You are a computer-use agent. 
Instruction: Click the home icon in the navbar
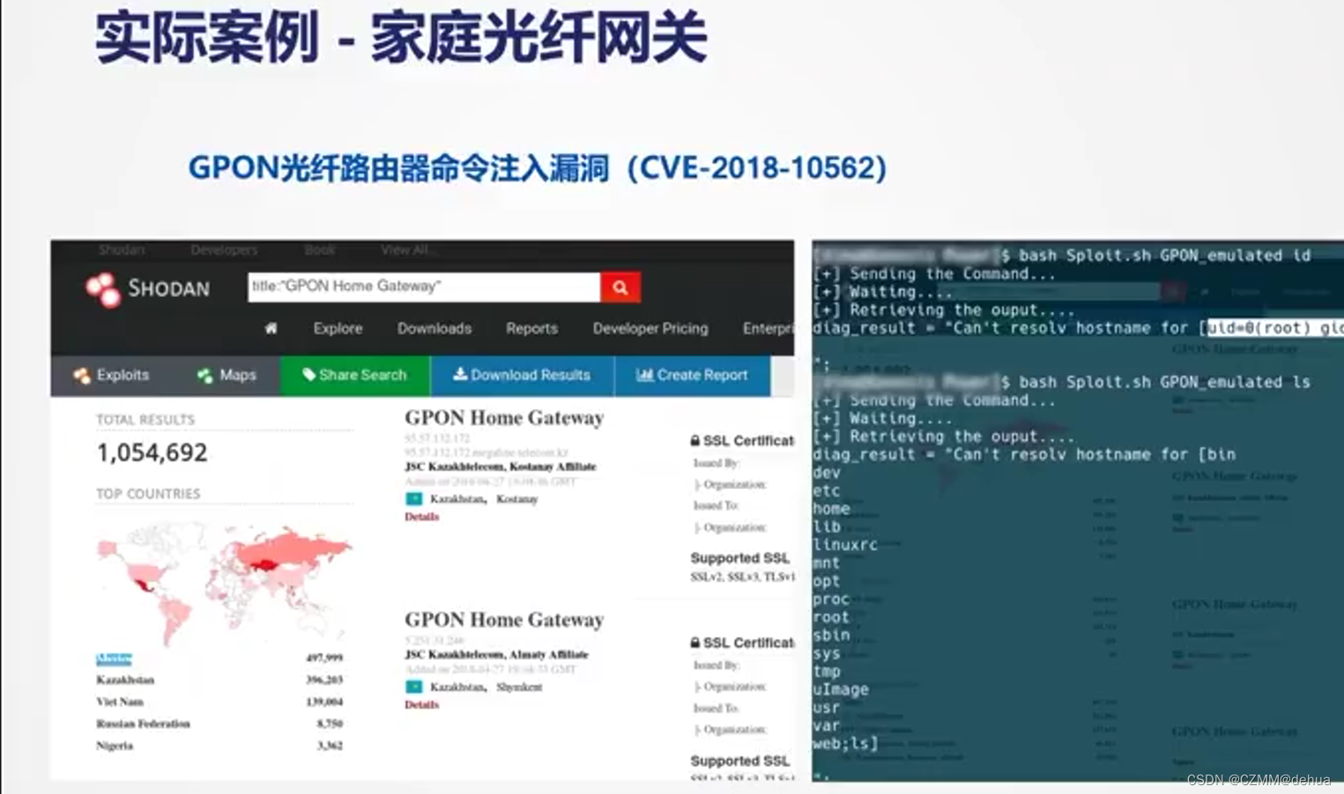[271, 328]
